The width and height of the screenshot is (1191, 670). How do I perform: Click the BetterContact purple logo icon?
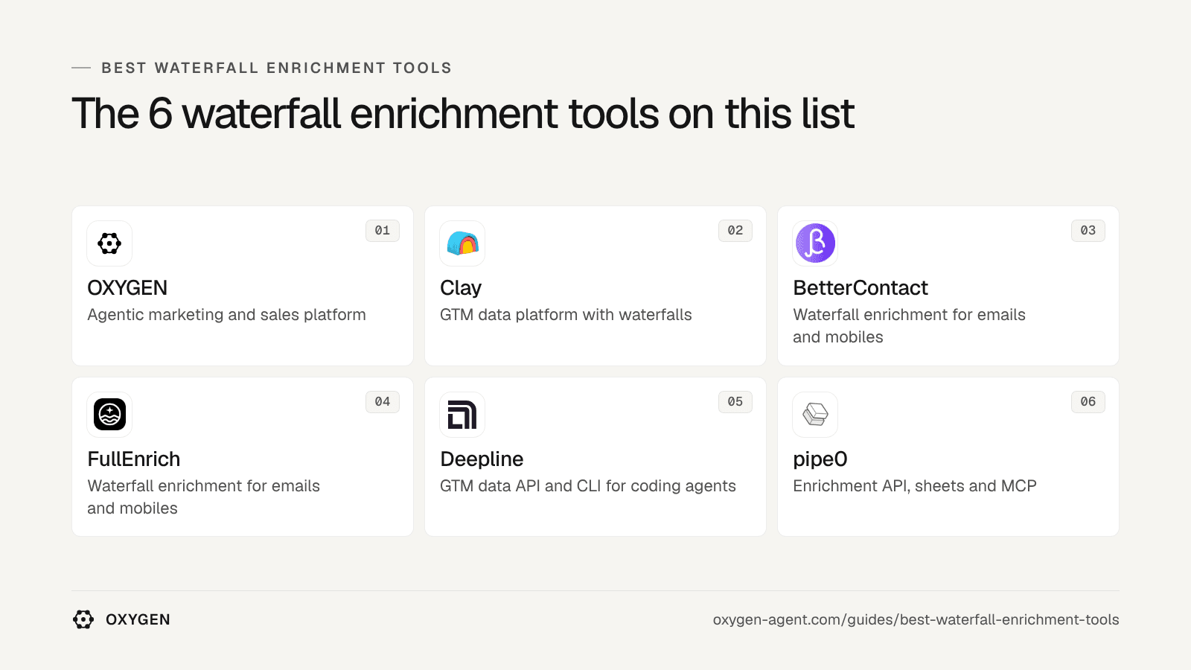pos(815,243)
